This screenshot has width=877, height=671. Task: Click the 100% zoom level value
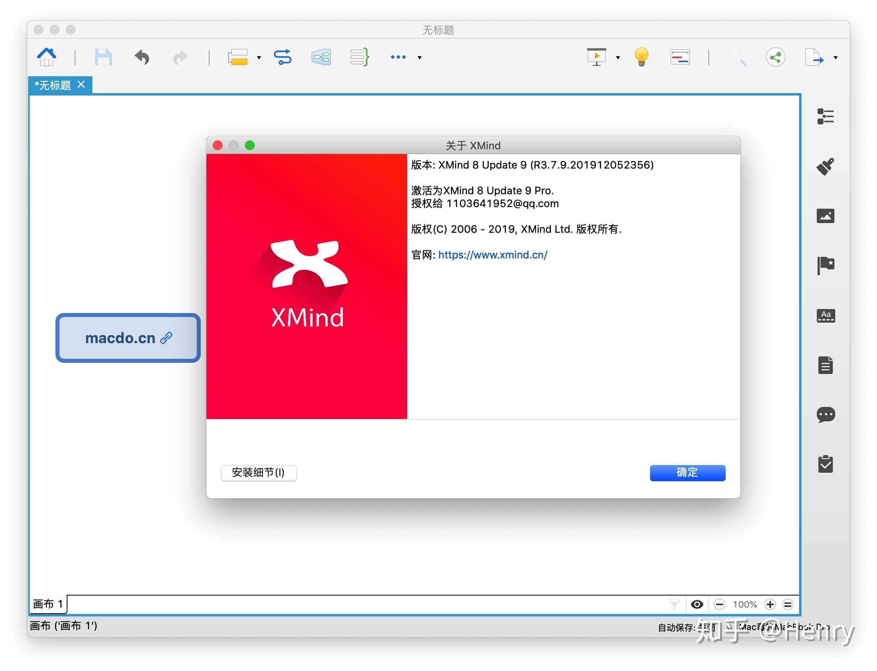click(x=745, y=604)
